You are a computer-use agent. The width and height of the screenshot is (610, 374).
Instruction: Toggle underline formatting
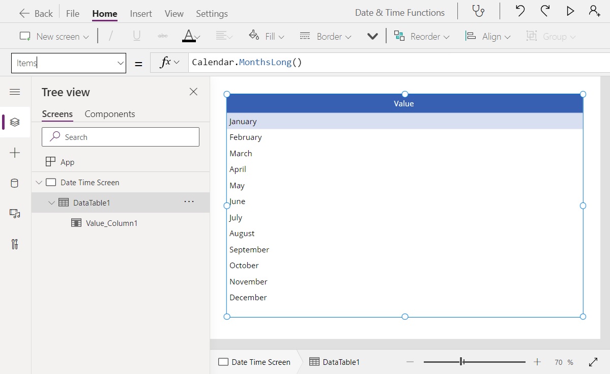(x=137, y=36)
